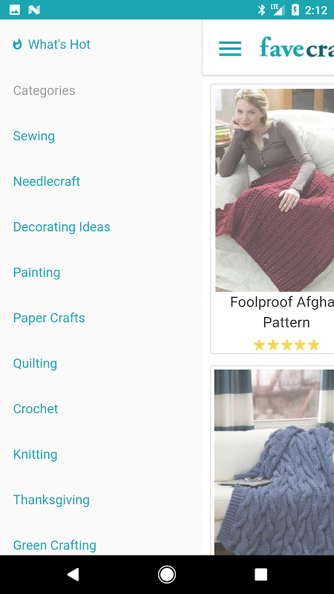This screenshot has width=334, height=594.
Task: Tap the Android home circle button
Action: coord(166,574)
